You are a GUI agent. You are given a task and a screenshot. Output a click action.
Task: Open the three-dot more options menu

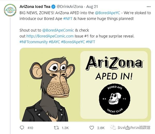pyautogui.click(x=149, y=7)
